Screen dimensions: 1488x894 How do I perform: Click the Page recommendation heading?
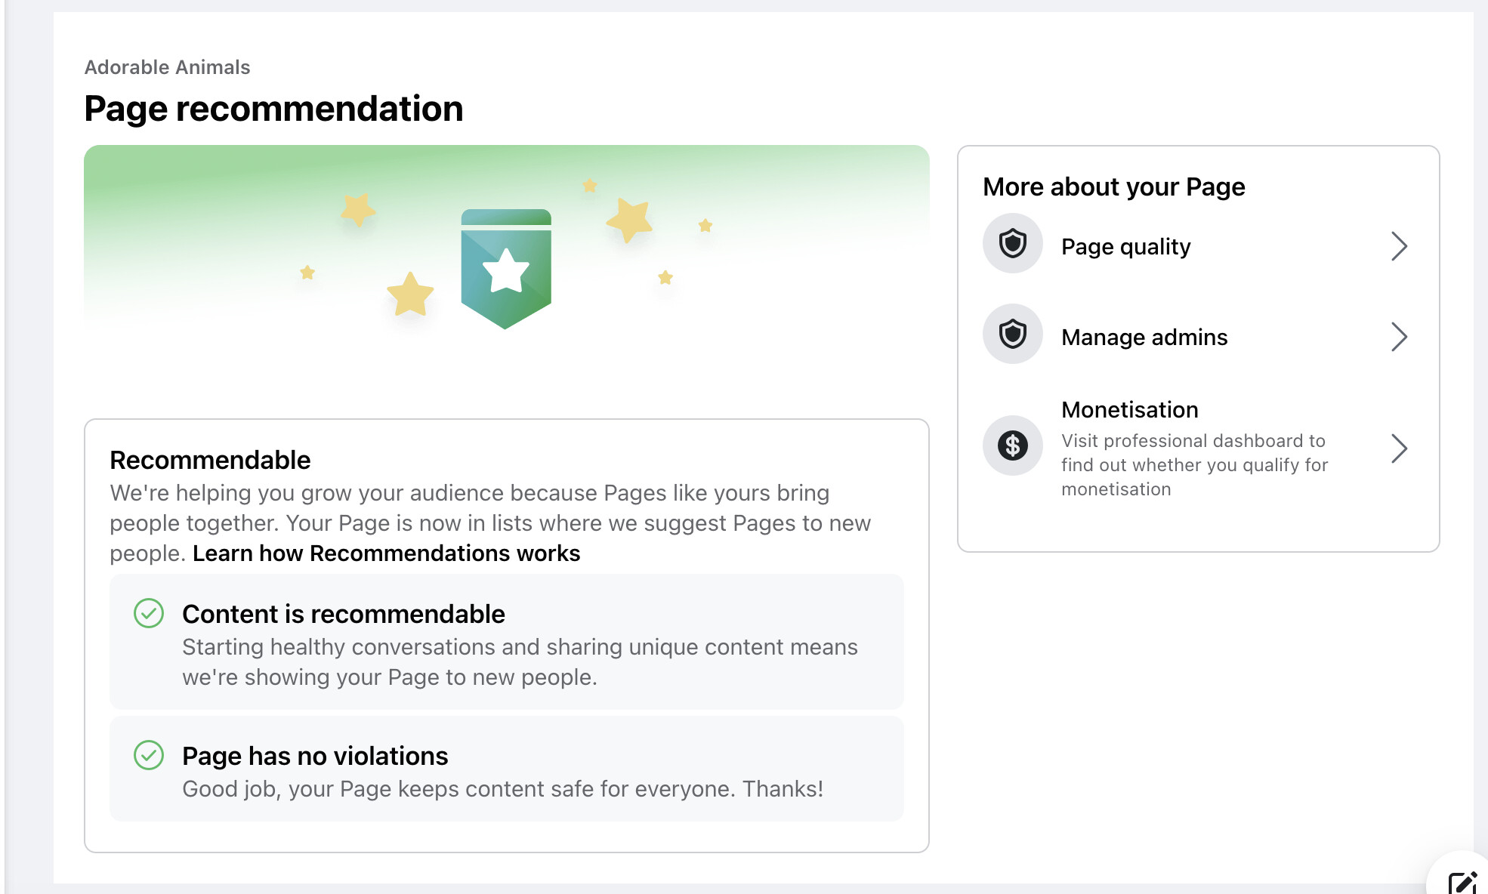[x=273, y=109]
